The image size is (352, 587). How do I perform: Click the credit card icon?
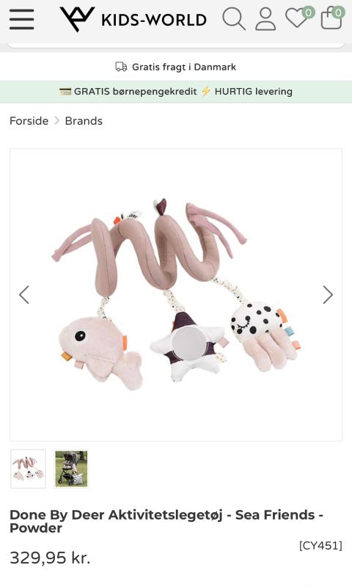(x=65, y=91)
